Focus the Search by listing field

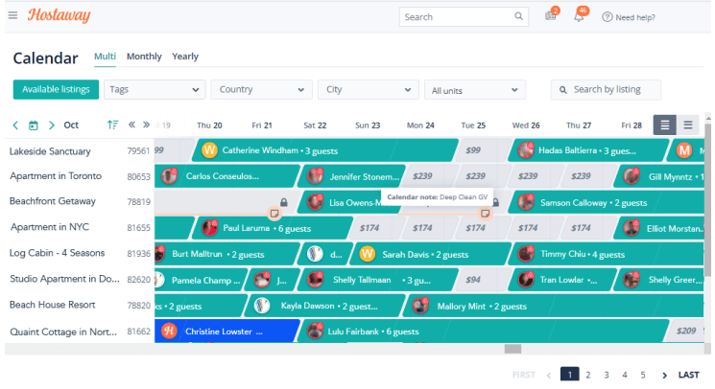tap(606, 90)
